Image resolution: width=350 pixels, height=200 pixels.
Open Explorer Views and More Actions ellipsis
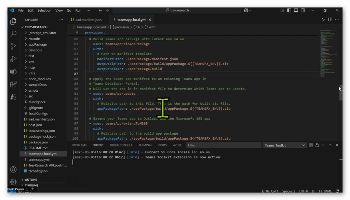point(61,19)
